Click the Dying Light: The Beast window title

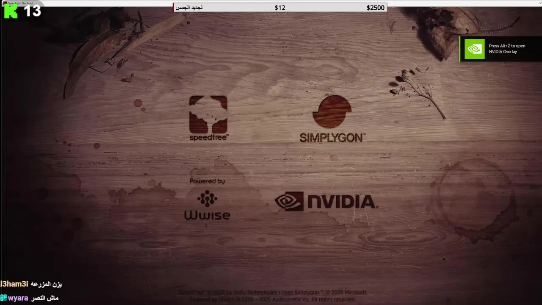20,3
